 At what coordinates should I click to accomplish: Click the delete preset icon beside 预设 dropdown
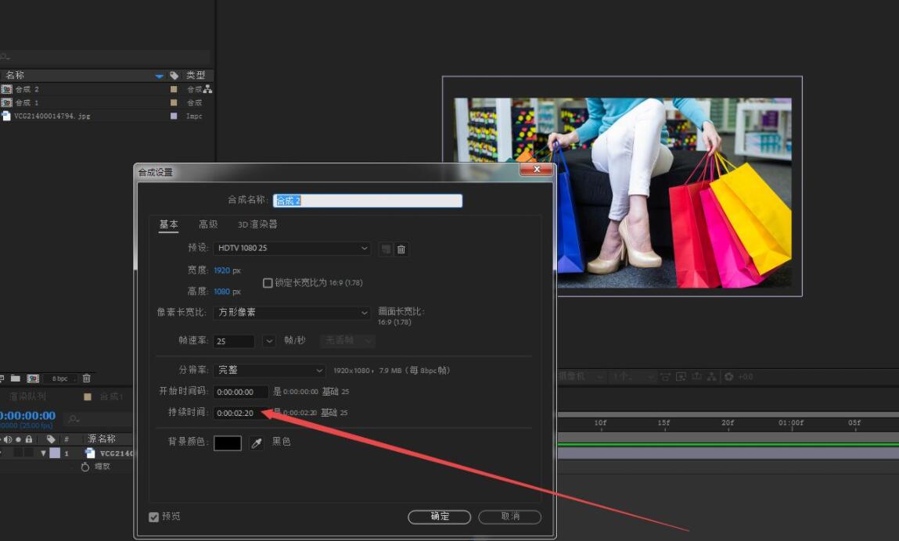coord(401,249)
